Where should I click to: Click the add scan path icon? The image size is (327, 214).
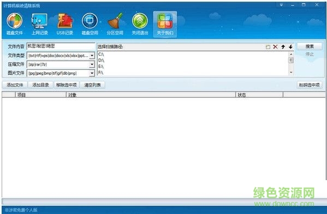tap(268, 47)
